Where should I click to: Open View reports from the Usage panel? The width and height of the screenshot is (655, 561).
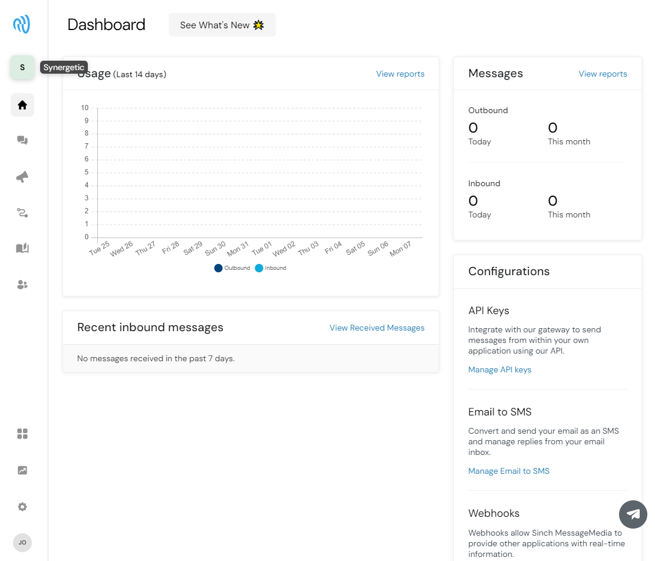click(400, 74)
